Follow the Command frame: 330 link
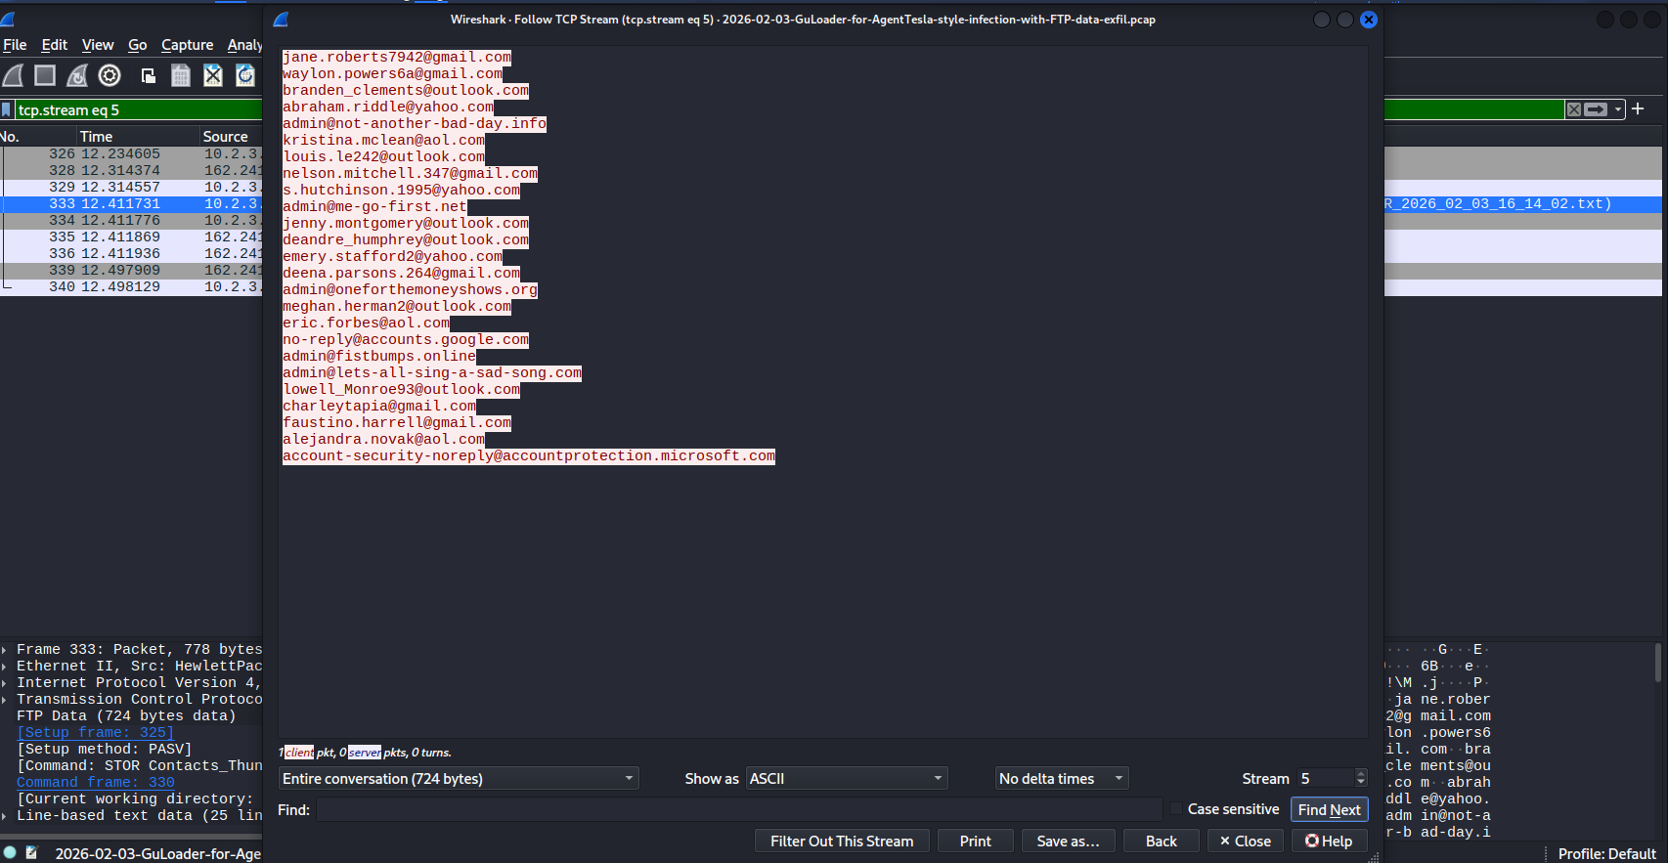Viewport: 1668px width, 863px height. pyautogui.click(x=95, y=782)
